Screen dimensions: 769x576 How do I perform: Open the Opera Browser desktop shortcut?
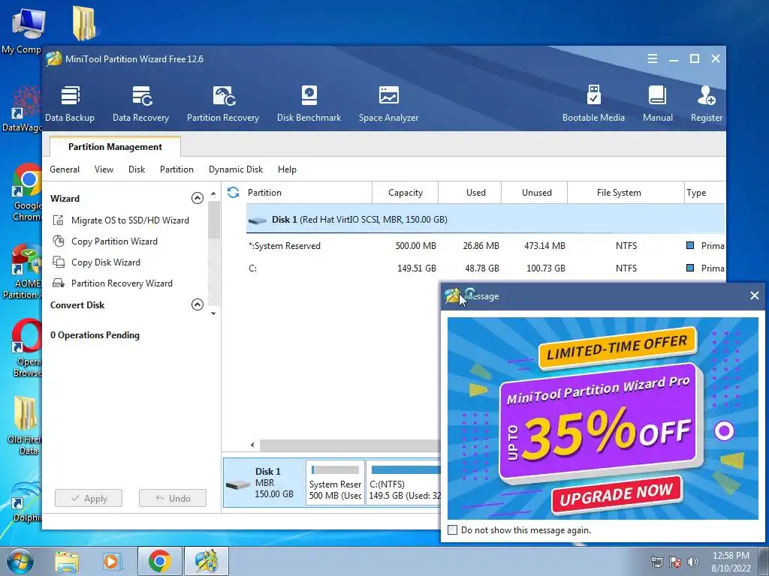[26, 348]
